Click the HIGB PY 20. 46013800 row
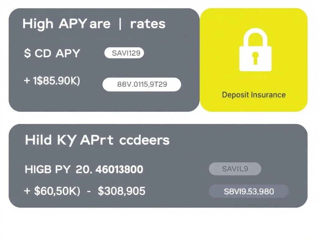The height and width of the screenshot is (239, 319). (x=84, y=169)
